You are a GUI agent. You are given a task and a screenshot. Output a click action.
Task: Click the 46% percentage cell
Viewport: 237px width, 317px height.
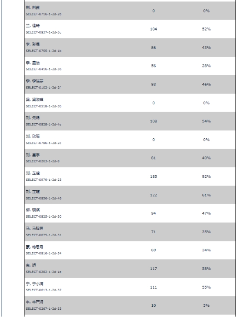point(206,85)
